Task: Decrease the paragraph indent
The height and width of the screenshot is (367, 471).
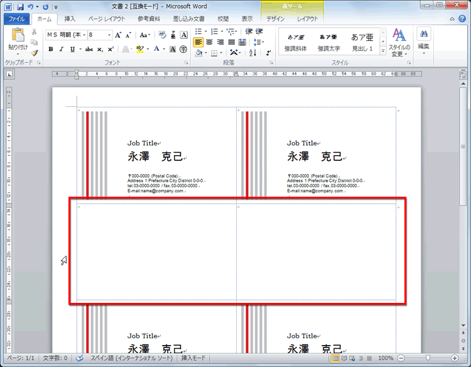Action: [249, 31]
